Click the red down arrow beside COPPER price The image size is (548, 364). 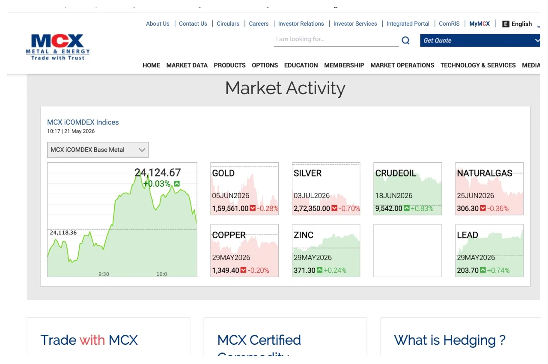pos(244,270)
